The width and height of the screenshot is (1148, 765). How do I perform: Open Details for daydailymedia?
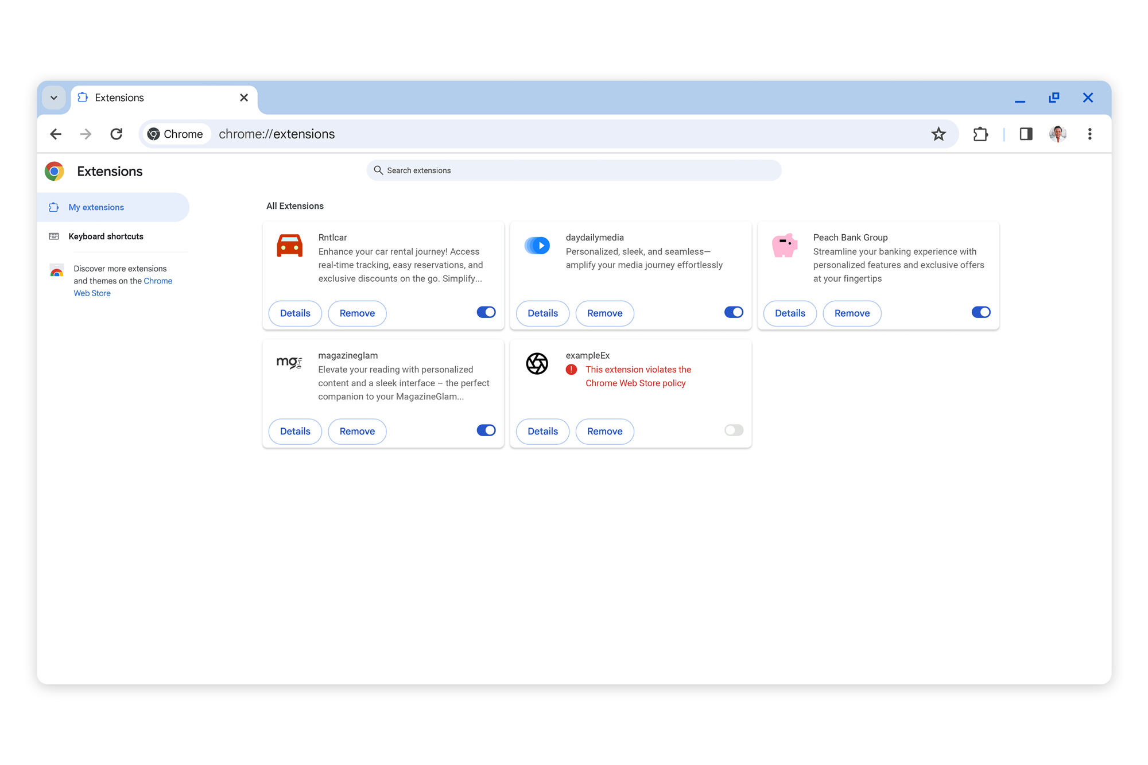542,313
